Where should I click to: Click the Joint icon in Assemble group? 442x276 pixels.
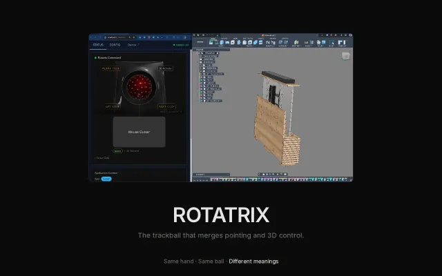[267, 43]
